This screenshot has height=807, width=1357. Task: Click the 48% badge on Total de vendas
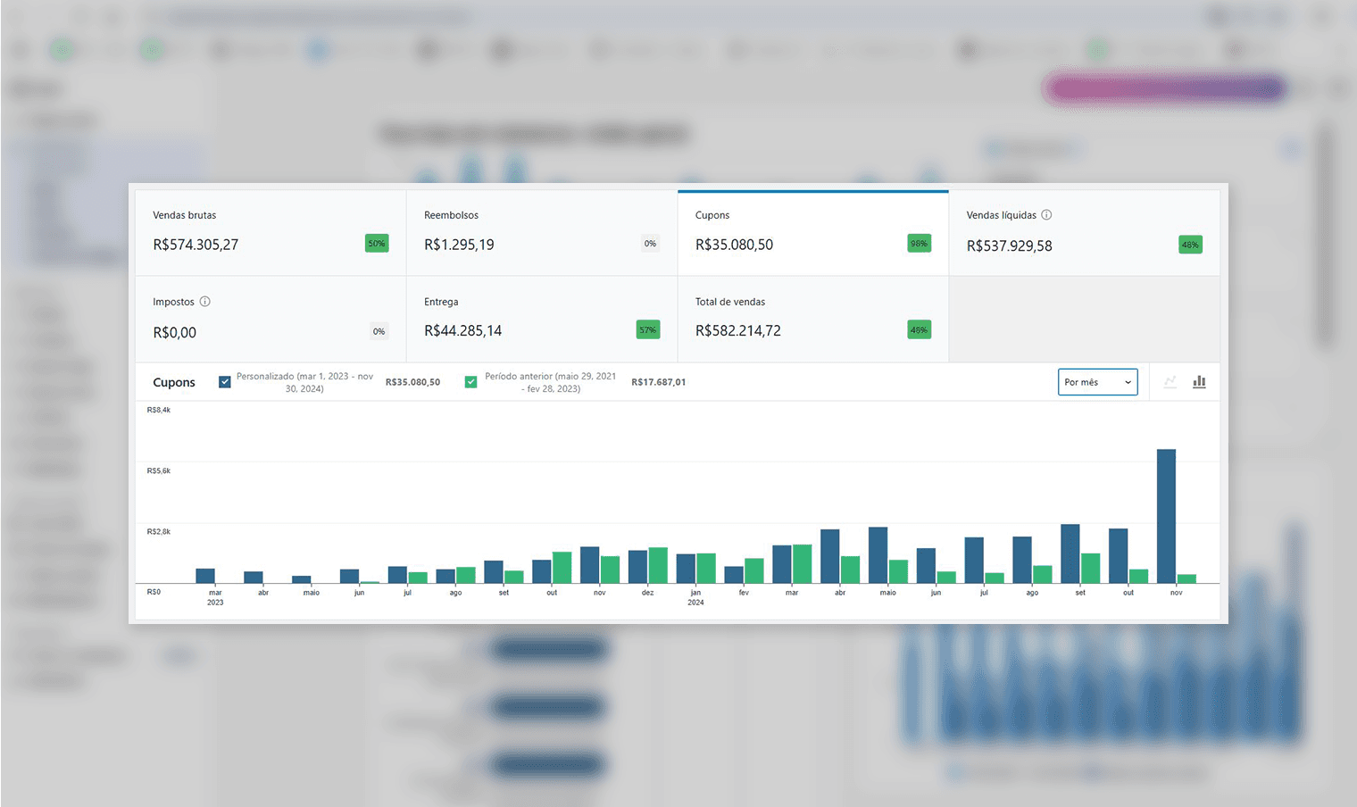[x=919, y=330]
